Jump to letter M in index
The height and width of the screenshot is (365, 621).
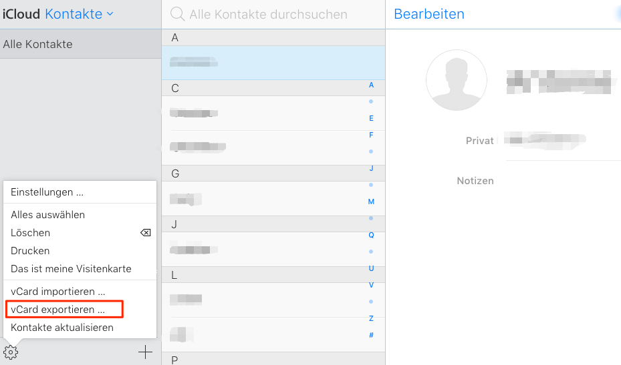click(371, 202)
